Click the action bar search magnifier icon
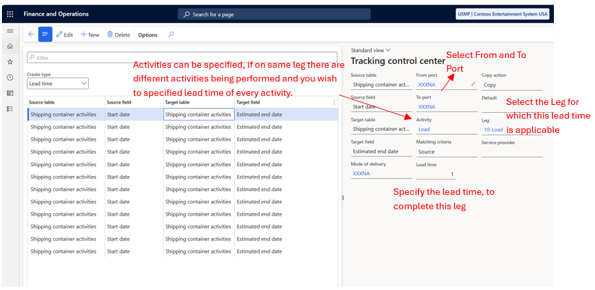 [171, 35]
